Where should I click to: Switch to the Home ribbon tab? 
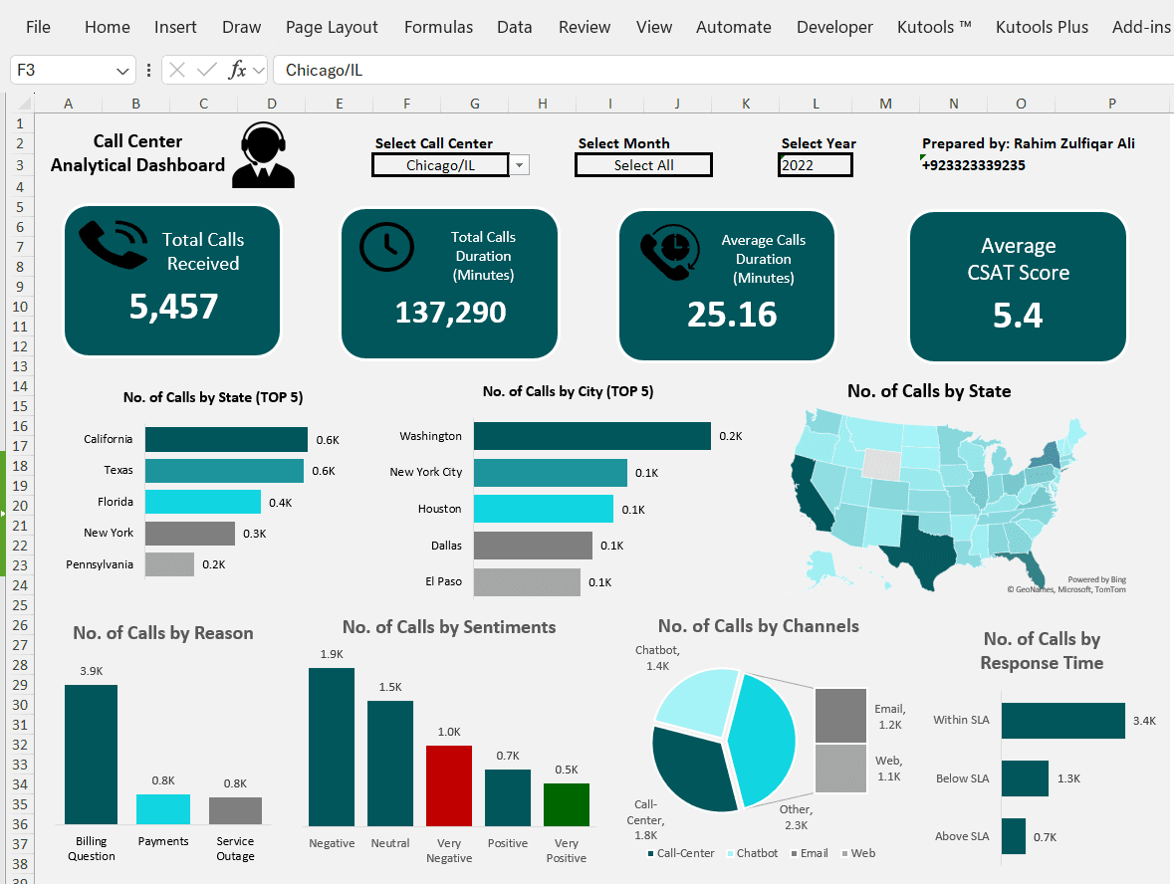tap(108, 27)
